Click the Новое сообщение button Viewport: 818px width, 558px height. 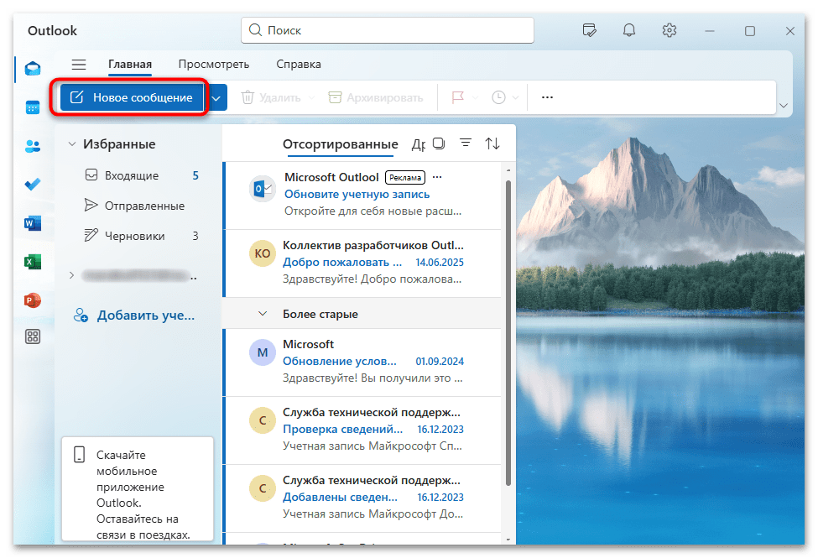(x=132, y=97)
